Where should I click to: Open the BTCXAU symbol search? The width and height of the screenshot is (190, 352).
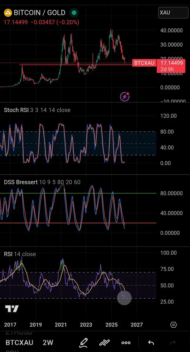(20, 343)
